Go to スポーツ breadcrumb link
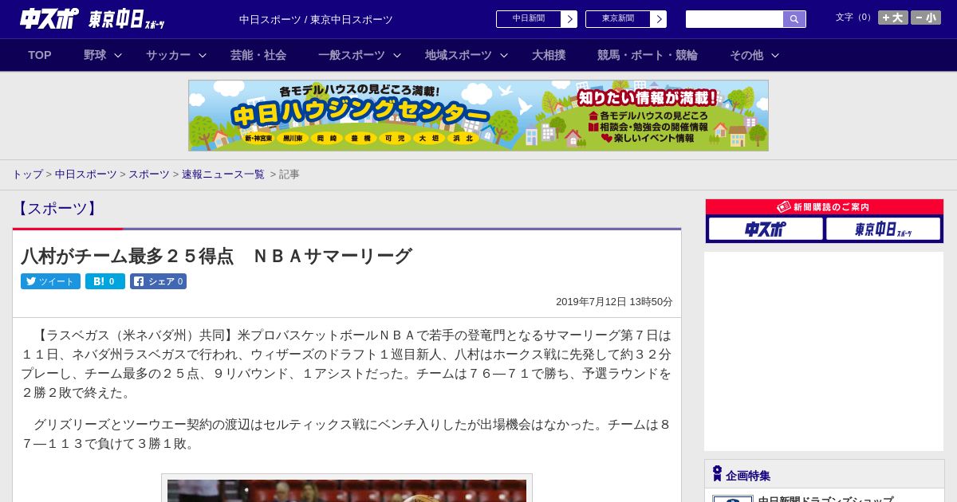This screenshot has width=957, height=502. 149,174
